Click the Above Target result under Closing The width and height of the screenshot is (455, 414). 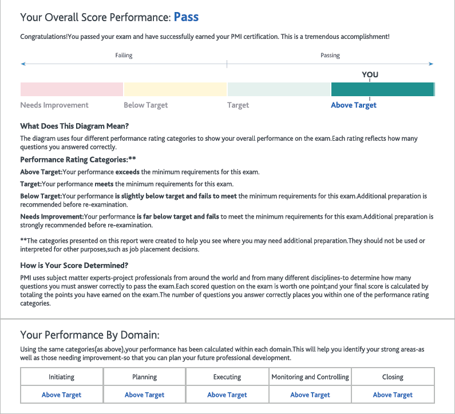coord(393,395)
